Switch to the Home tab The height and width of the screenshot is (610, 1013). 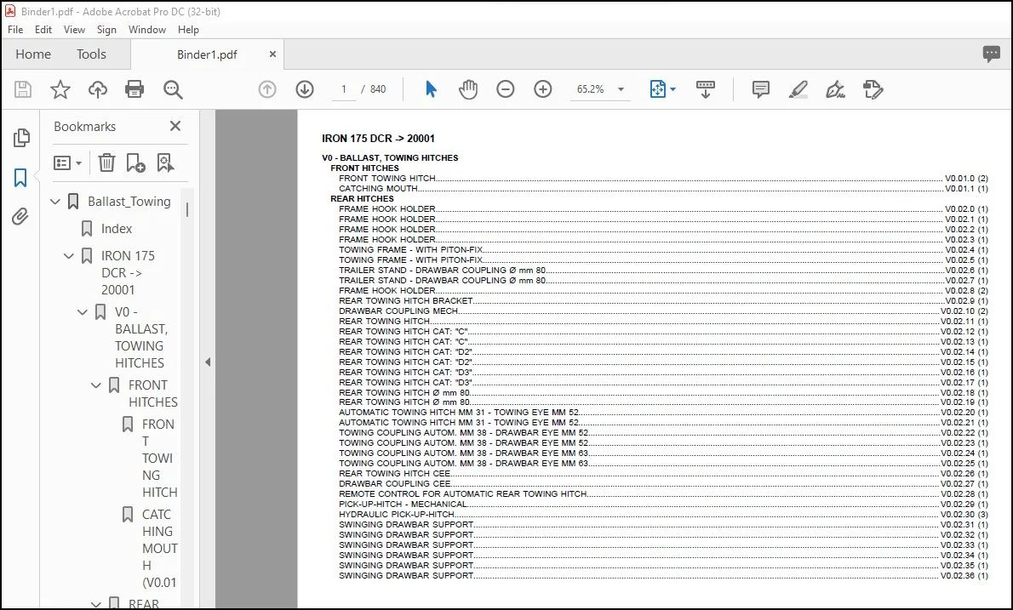(x=33, y=54)
